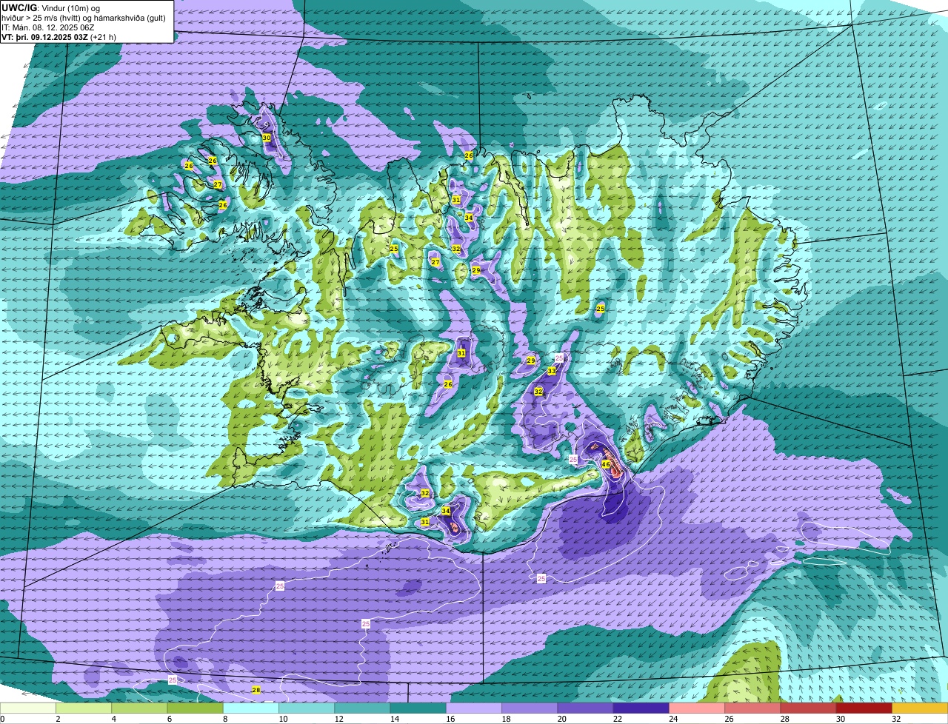The image size is (948, 724).
Task: Click the 'UWC/IG: Vindur (10m) og' title line
Action: click(51, 7)
